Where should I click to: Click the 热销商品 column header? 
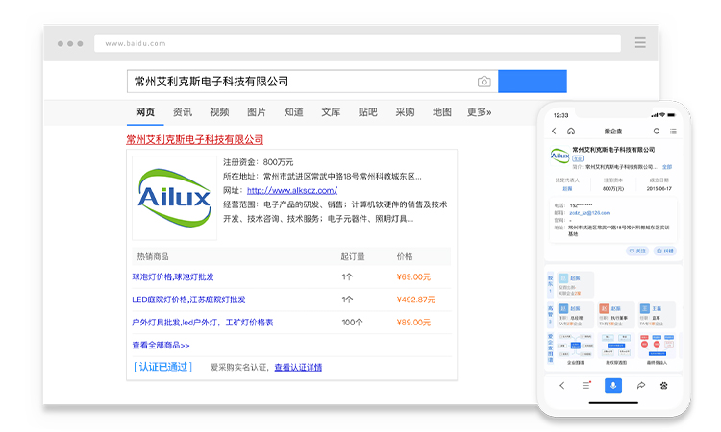tap(153, 256)
